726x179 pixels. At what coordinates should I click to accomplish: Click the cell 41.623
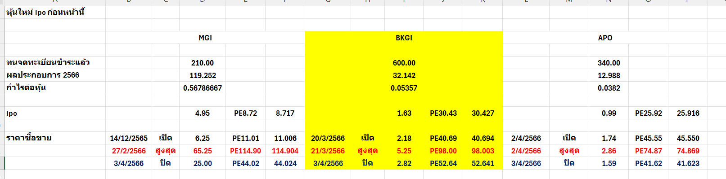[x=688, y=163]
